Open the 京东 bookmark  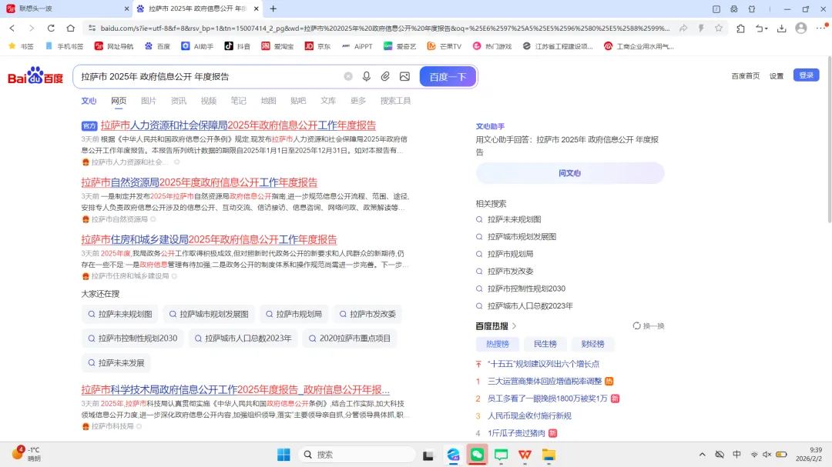[x=317, y=46]
